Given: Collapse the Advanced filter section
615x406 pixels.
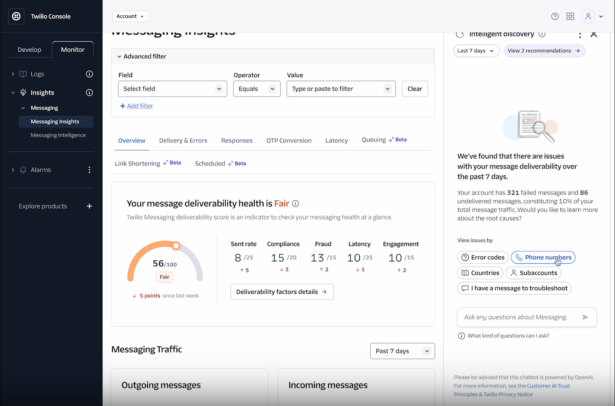Looking at the screenshot, I should [119, 57].
